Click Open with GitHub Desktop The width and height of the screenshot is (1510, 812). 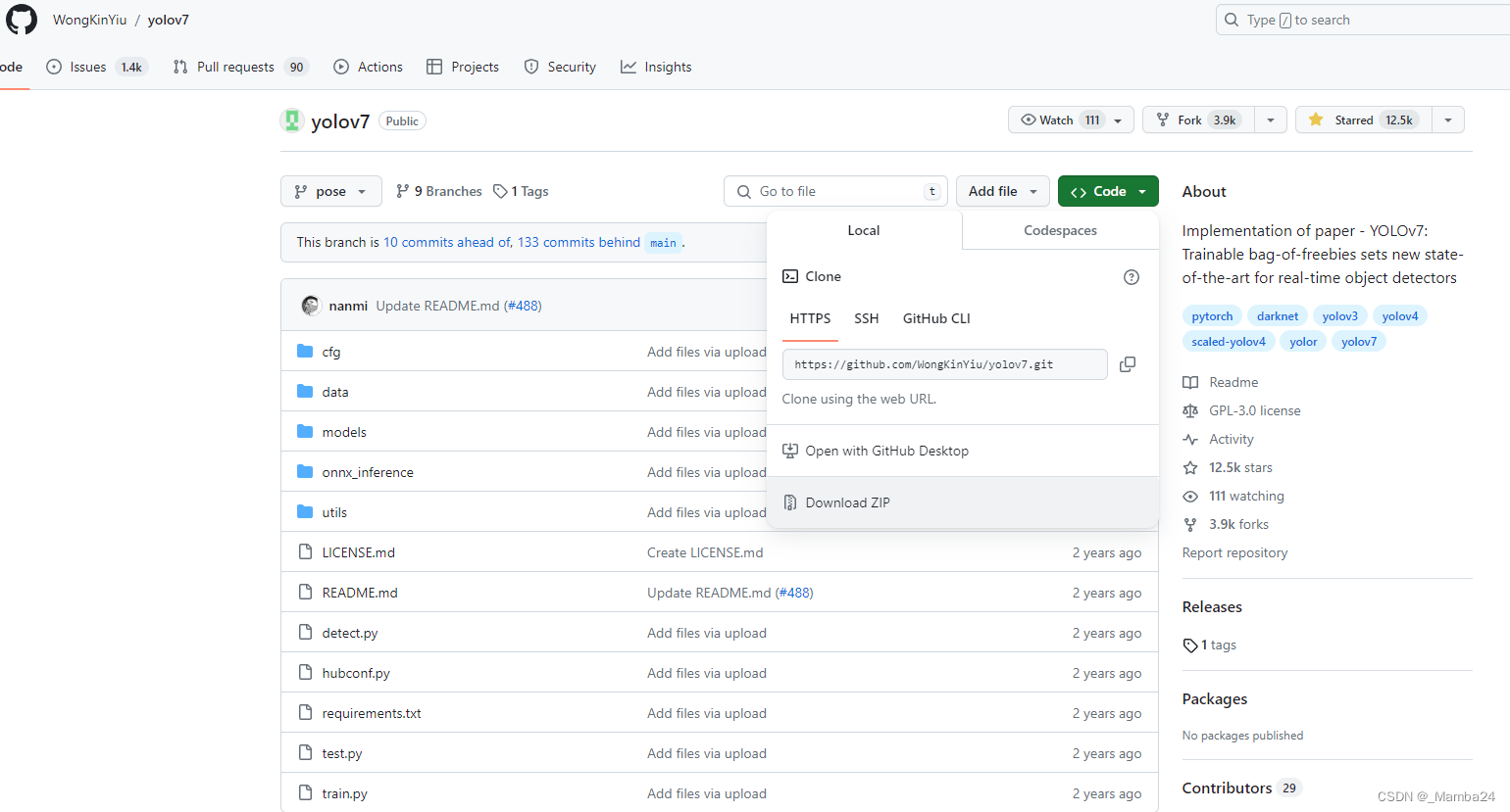pyautogui.click(x=962, y=451)
